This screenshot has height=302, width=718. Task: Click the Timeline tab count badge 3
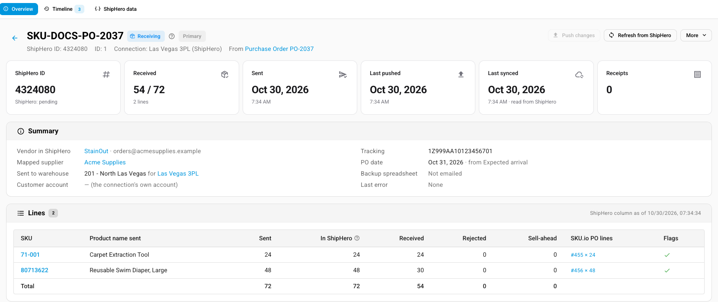tap(79, 9)
